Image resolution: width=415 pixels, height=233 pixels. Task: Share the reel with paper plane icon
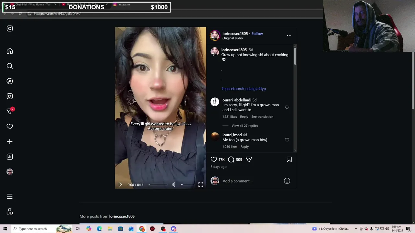pyautogui.click(x=249, y=160)
